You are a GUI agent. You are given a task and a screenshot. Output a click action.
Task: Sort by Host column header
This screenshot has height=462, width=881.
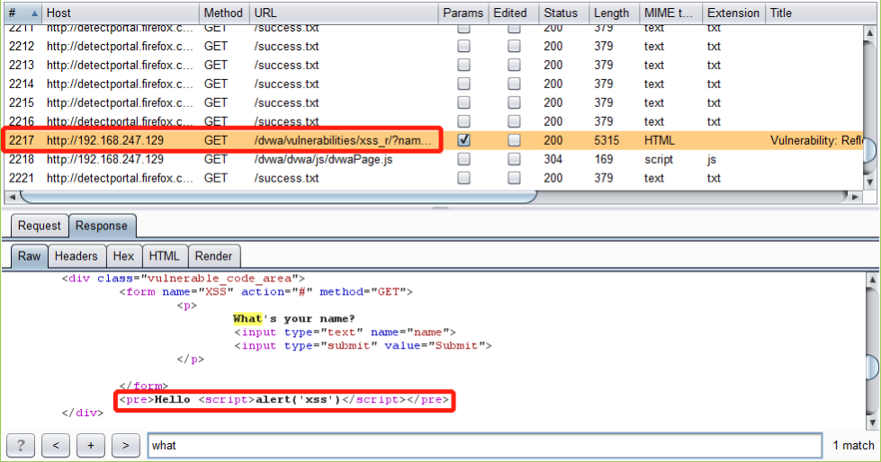click(121, 13)
